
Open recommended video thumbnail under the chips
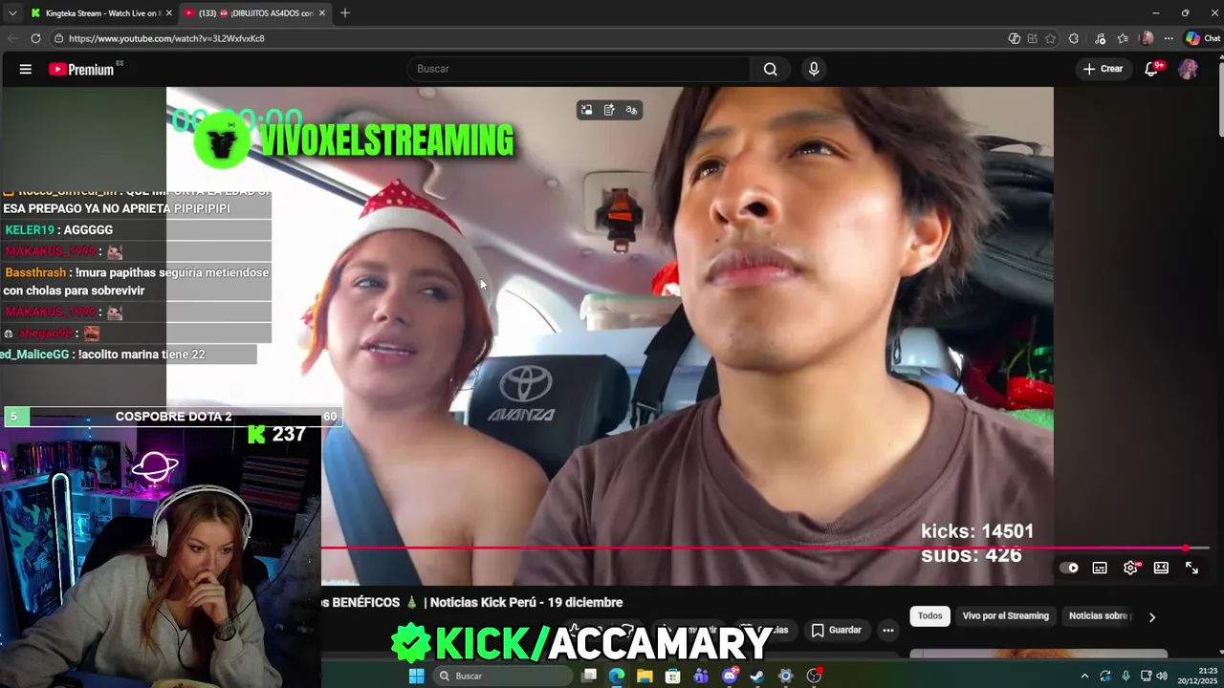[1038, 654]
